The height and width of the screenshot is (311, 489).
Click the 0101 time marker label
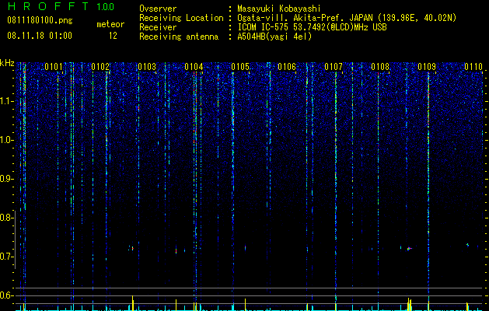pos(54,67)
